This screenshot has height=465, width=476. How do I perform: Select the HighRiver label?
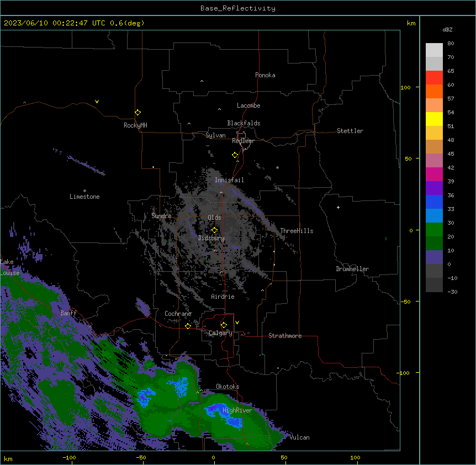(237, 410)
